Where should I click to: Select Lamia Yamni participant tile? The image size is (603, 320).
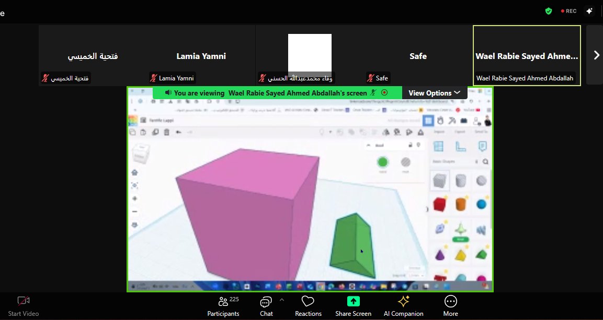pos(201,56)
